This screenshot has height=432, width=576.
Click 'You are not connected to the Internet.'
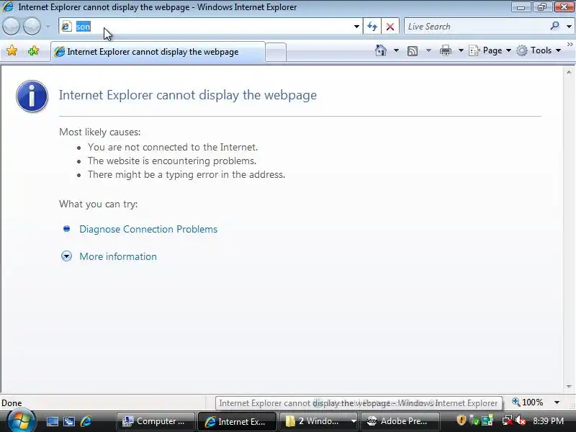pos(173,147)
